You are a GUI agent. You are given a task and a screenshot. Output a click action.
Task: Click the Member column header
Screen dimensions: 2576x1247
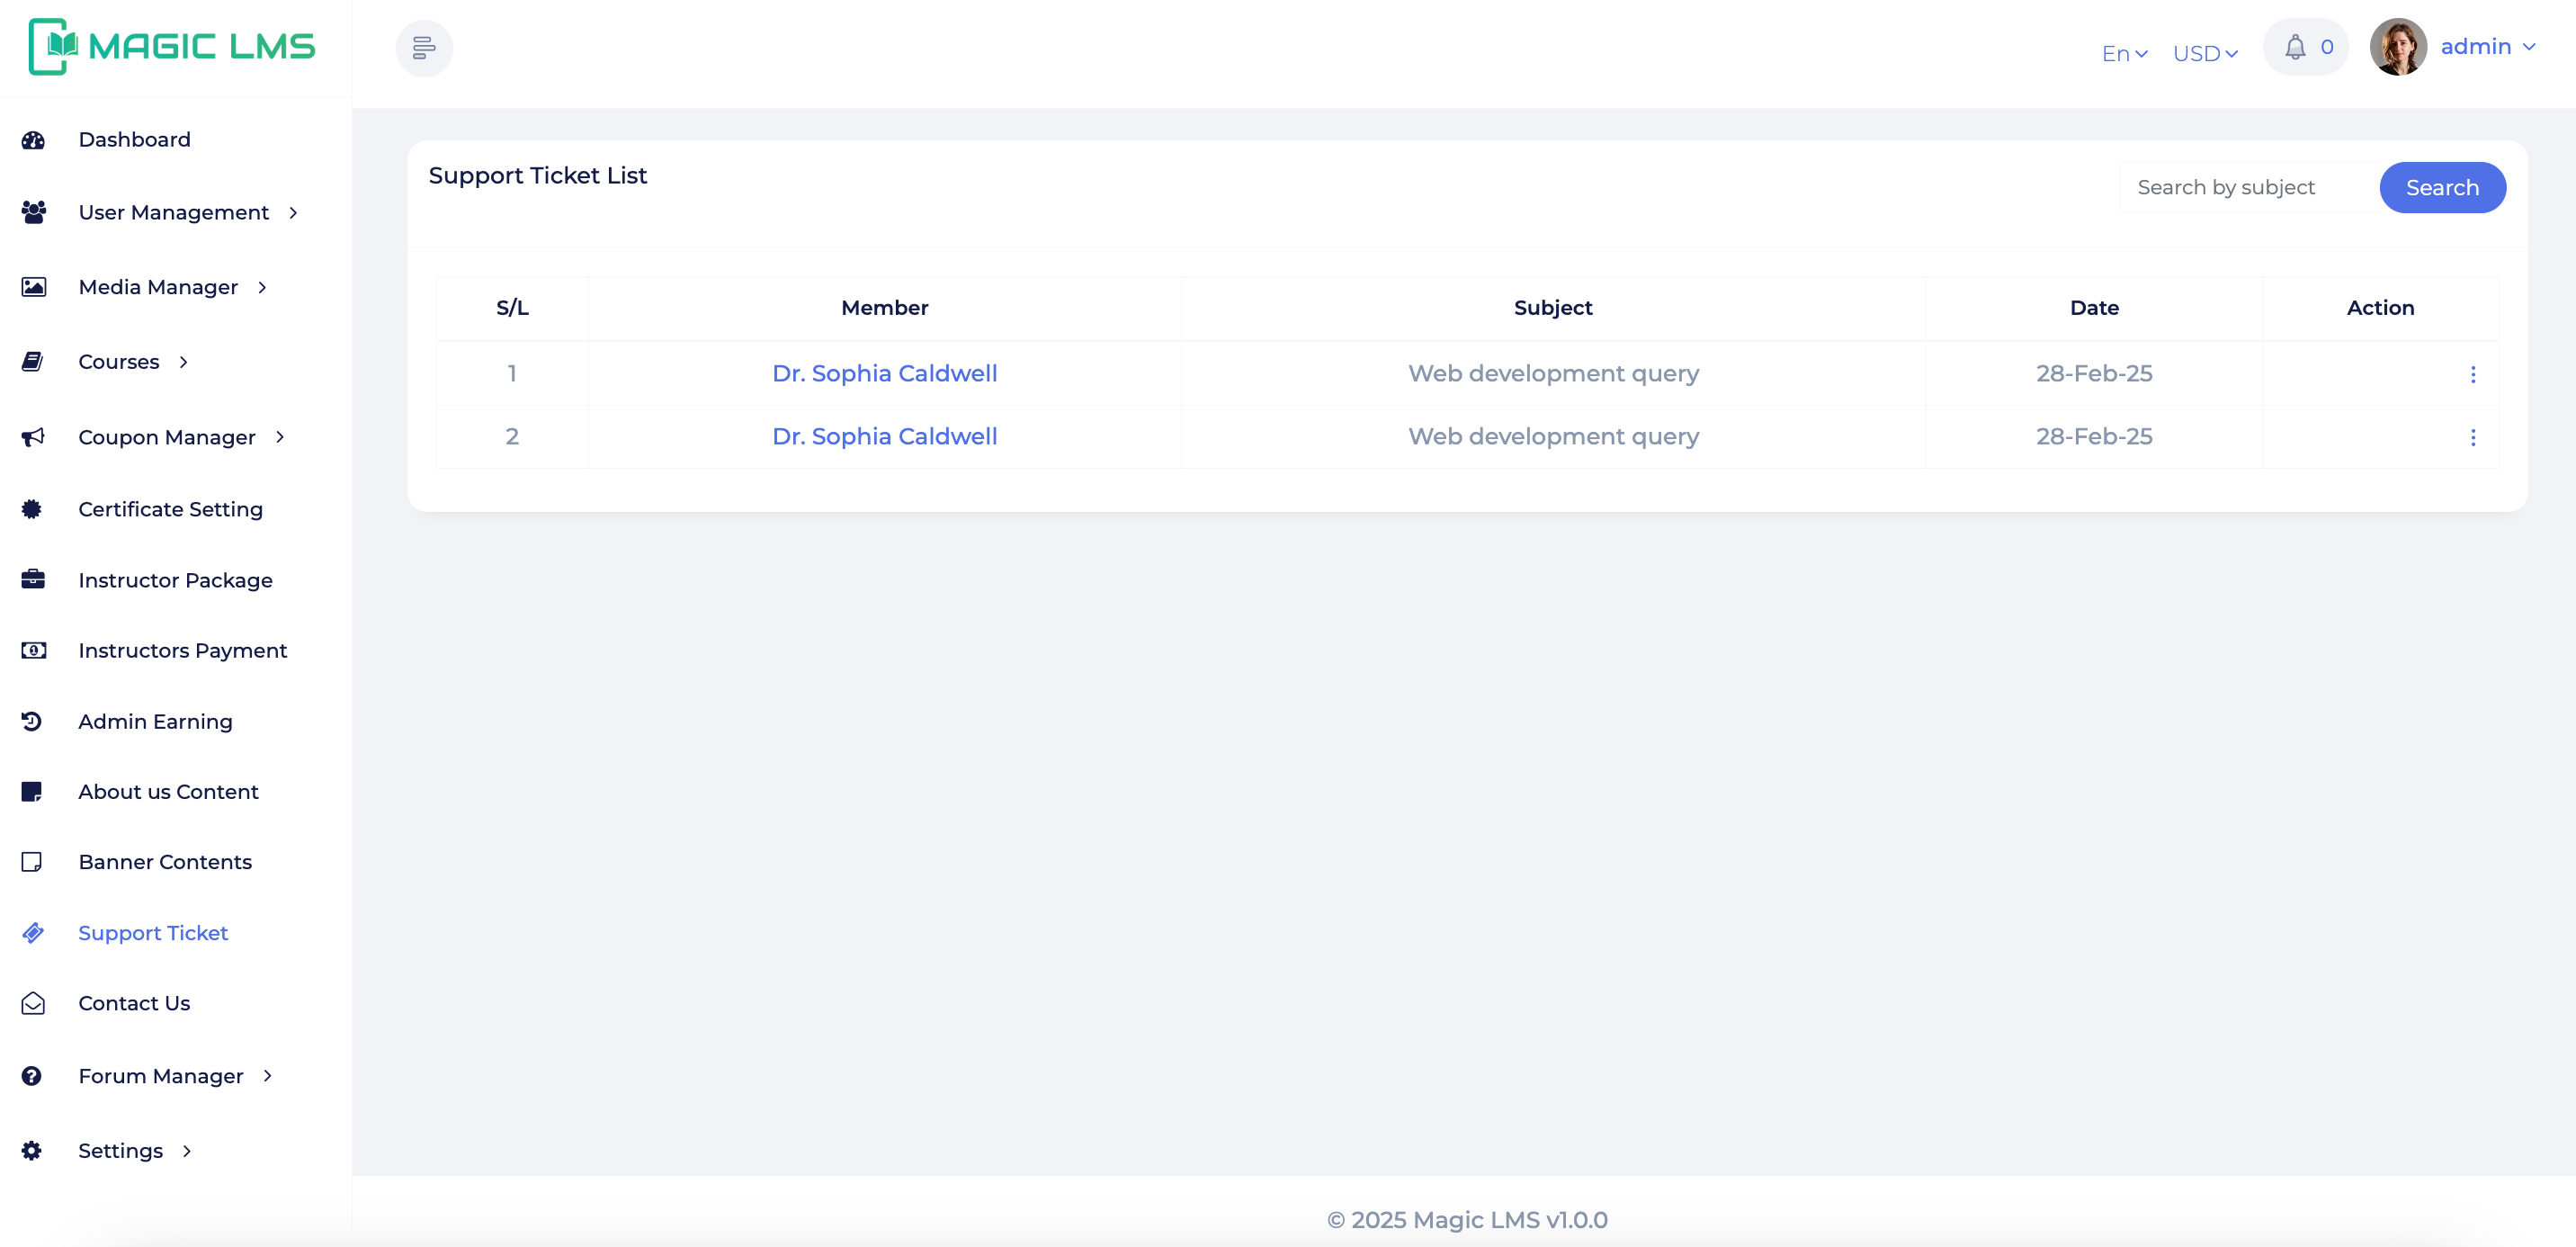coord(884,308)
